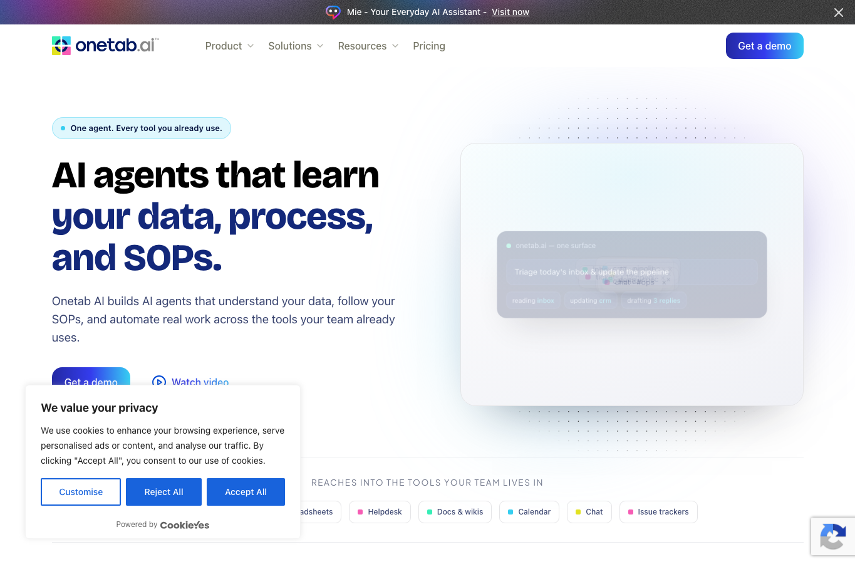Open the Pricing page

click(x=429, y=46)
